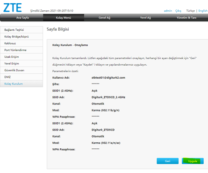Switch the language to Türkçe
Screen dimensions: 208x173
pyautogui.click(x=190, y=11)
